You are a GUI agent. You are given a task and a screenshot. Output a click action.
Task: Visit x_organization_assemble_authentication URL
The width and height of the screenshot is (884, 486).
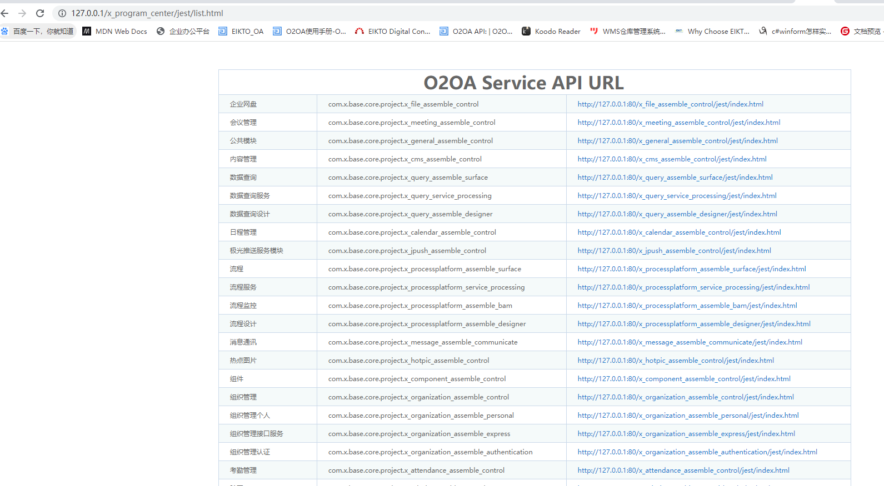(697, 452)
